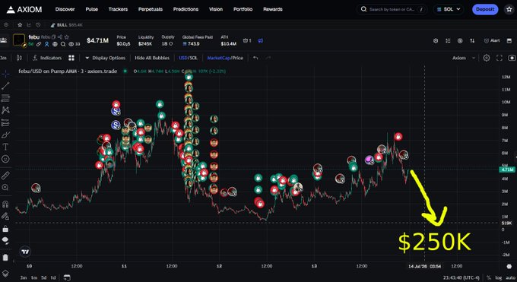Expand the Display Options dropdown

tap(105, 58)
